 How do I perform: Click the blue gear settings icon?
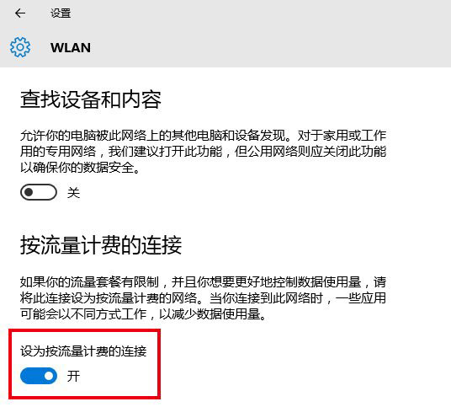click(x=20, y=47)
